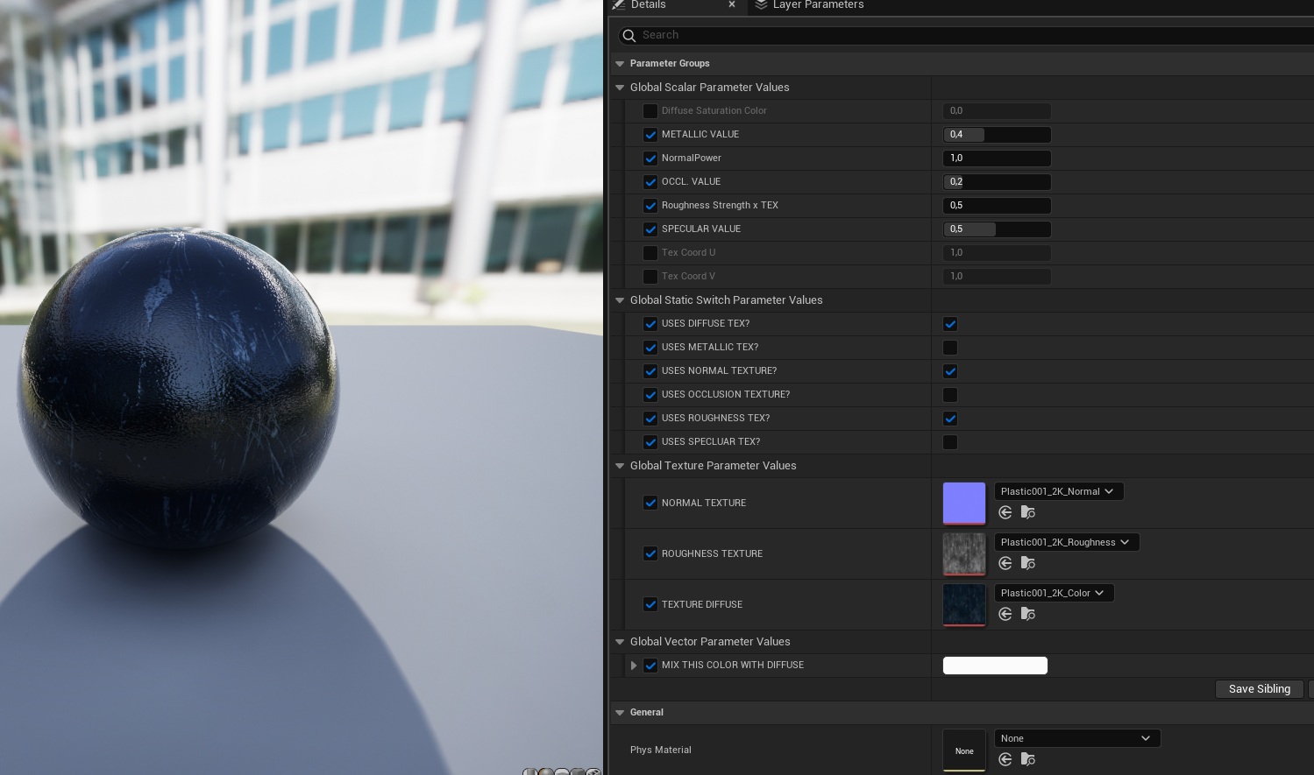1314x775 pixels.
Task: Browse to Plastic001_2K_Roughness in Content Browser
Action: click(x=1028, y=563)
